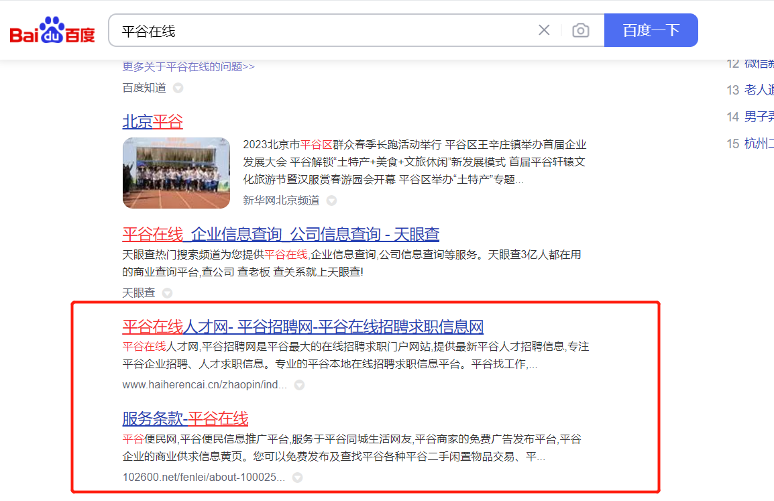Expand the dropdown next to 百度知道
774x501 pixels.
coord(178,88)
